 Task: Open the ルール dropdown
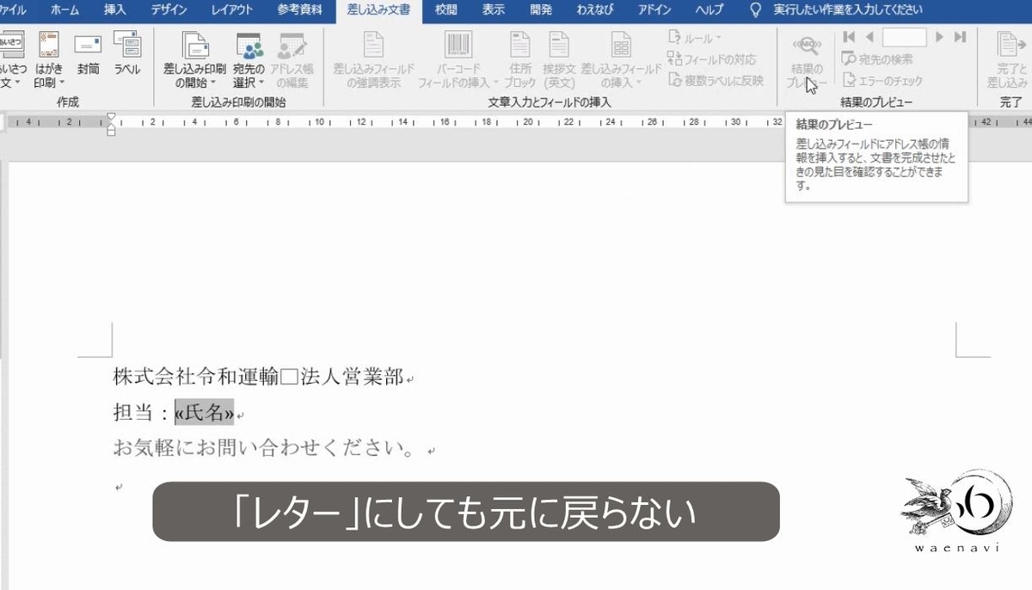695,38
